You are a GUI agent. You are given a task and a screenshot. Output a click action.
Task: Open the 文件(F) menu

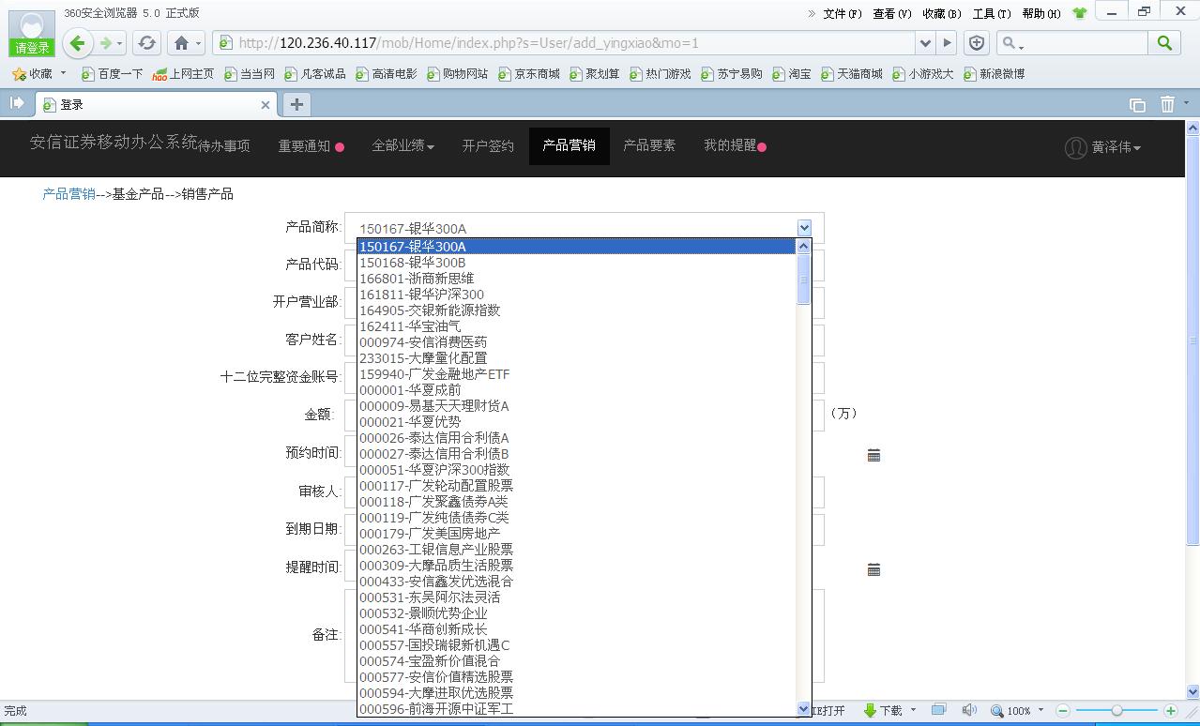842,13
